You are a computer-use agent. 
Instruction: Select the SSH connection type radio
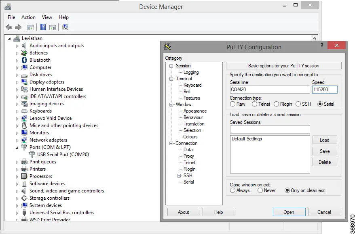298,104
